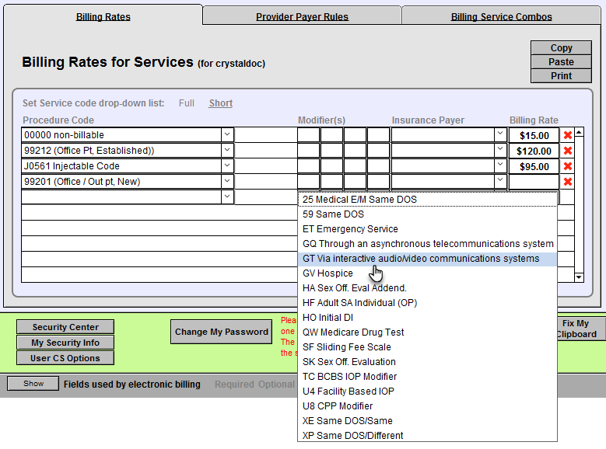Open insurance payer dropdown in first row
Image resolution: width=606 pixels, height=449 pixels.
click(x=500, y=135)
